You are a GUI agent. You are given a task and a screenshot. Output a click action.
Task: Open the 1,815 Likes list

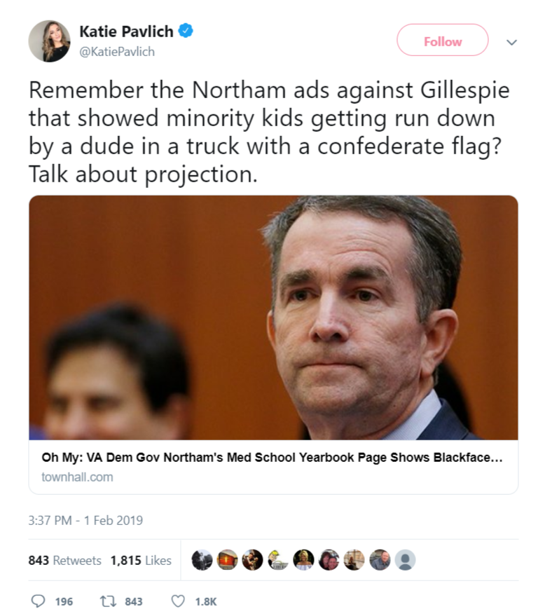141,560
